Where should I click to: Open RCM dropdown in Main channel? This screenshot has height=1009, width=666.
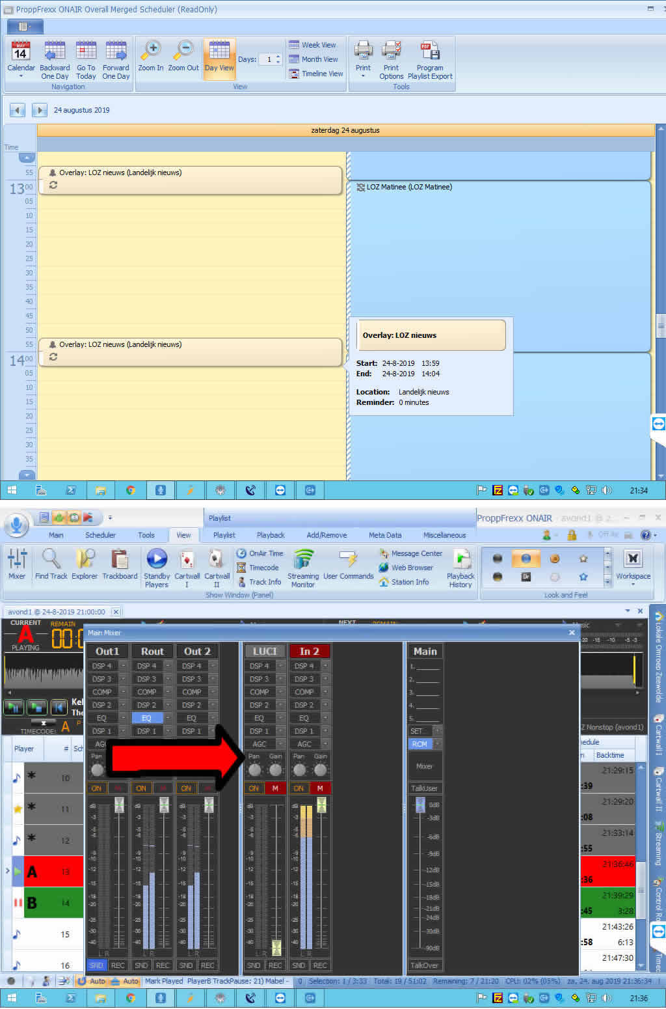point(438,744)
